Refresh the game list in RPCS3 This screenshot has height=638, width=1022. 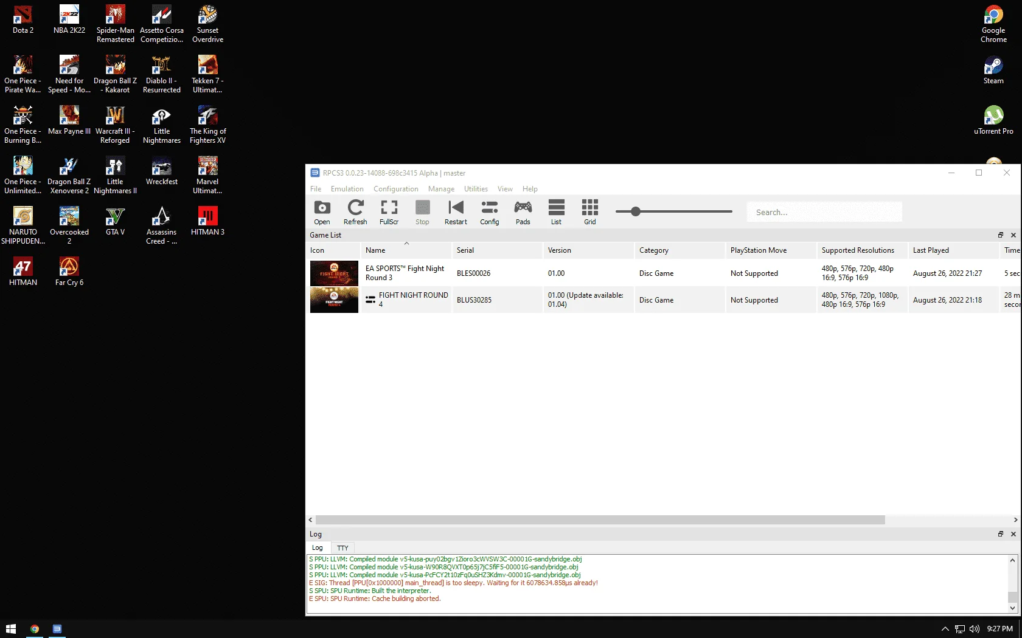coord(355,212)
